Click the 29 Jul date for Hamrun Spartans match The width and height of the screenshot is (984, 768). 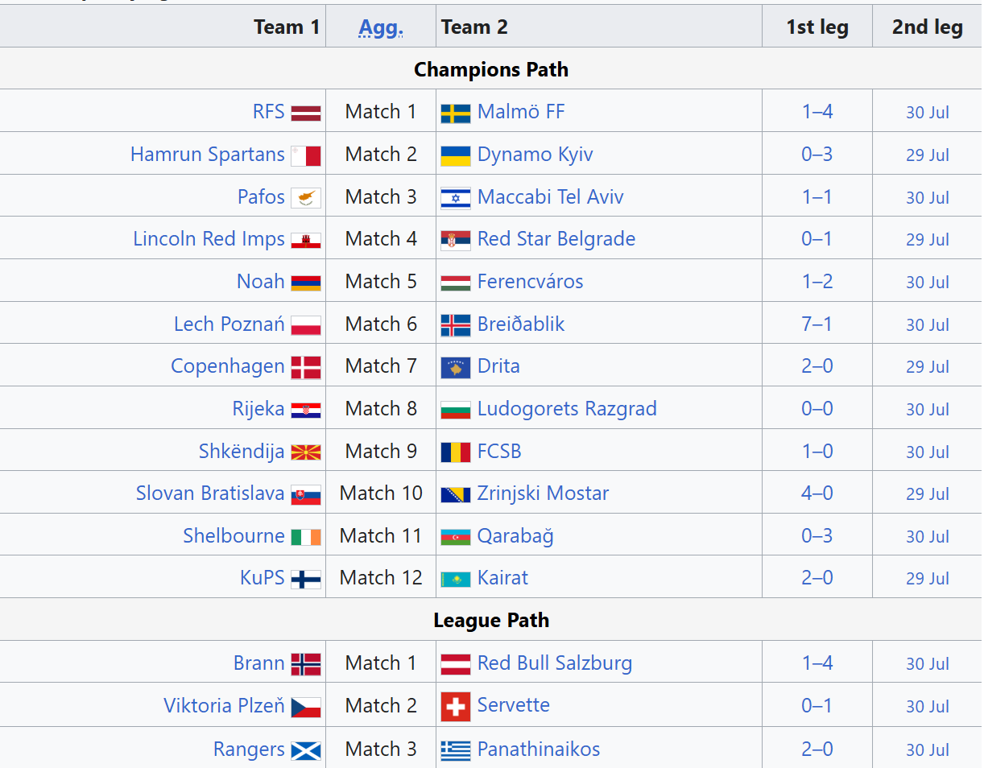[x=928, y=155]
